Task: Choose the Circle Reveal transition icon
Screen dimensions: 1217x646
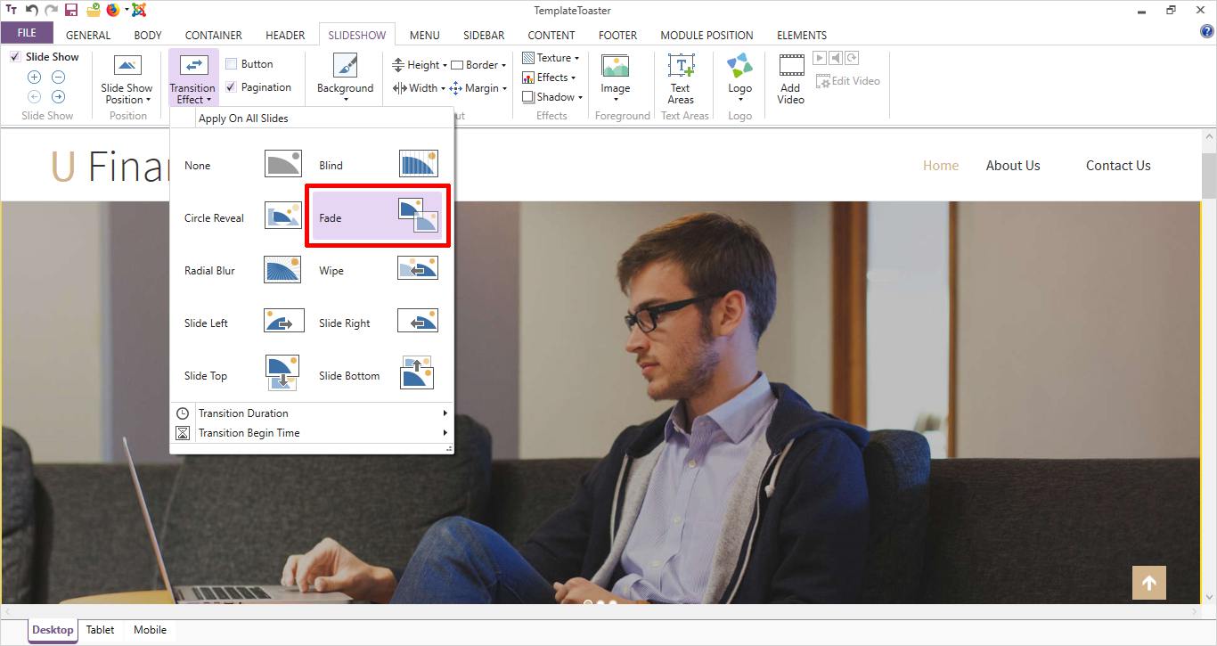Action: (283, 217)
